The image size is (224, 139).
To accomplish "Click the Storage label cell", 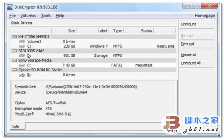I will pyautogui.click(x=101, y=56).
